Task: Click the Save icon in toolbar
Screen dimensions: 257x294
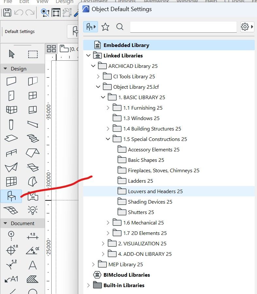Action: [x=7, y=12]
